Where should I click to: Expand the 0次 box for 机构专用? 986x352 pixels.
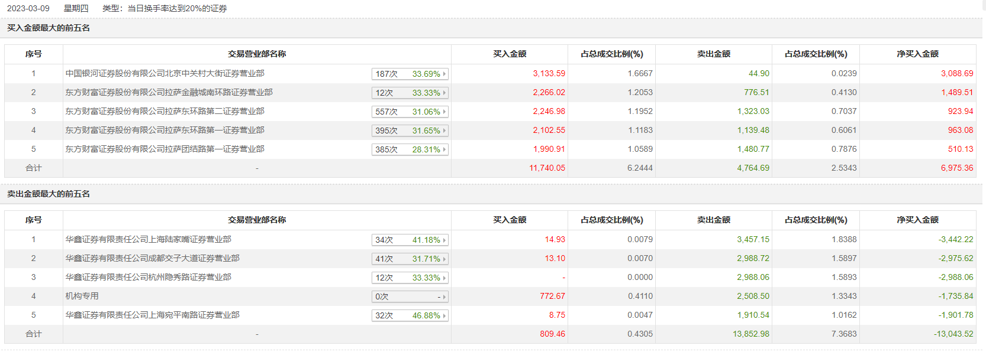point(410,296)
